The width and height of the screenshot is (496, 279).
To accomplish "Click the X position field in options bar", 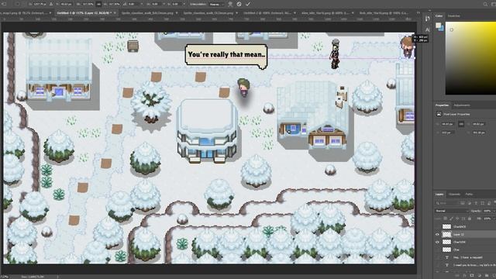I will pos(40,4).
